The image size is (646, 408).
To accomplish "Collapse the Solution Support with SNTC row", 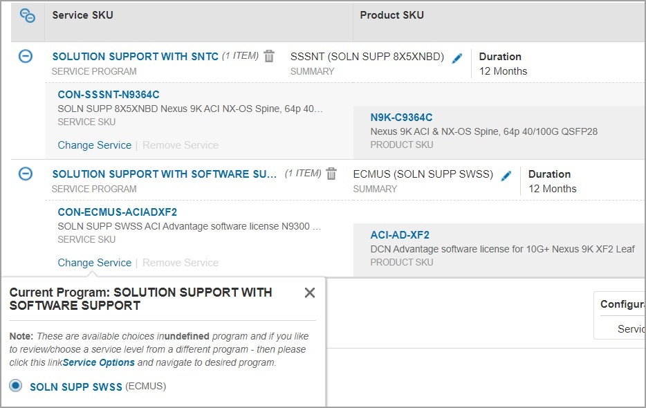I will 26,57.
